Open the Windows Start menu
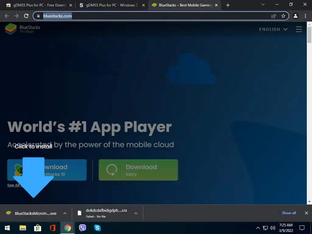This screenshot has width=312, height=234. pos(7,228)
